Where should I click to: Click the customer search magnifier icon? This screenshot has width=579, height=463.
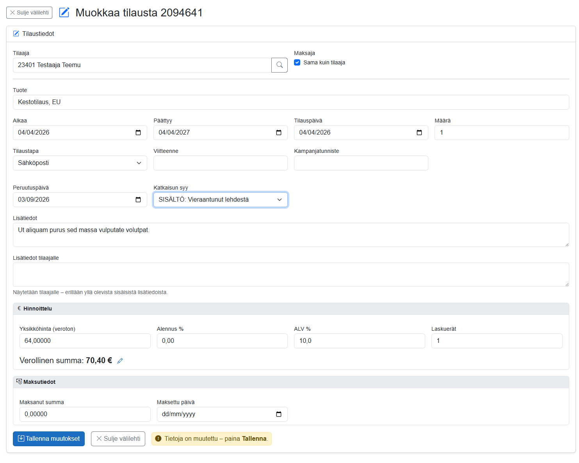(x=280, y=65)
